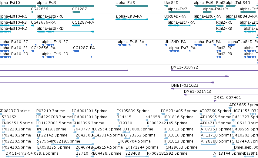Open the GH03396.3prime EST label

click(x=88, y=123)
